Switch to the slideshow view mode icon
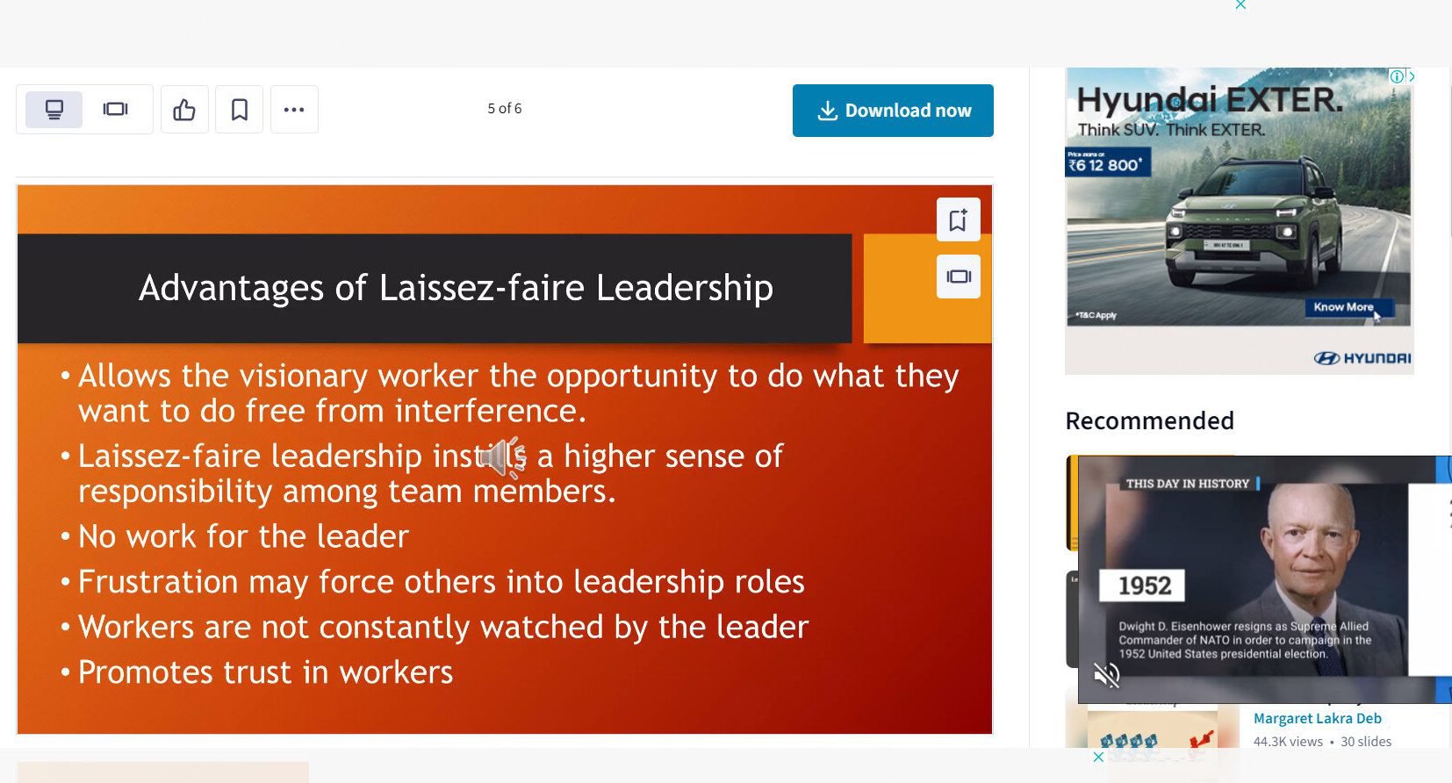 tap(115, 110)
